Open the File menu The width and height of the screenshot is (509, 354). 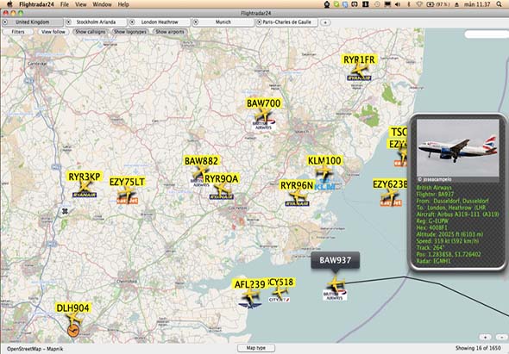coord(65,4)
